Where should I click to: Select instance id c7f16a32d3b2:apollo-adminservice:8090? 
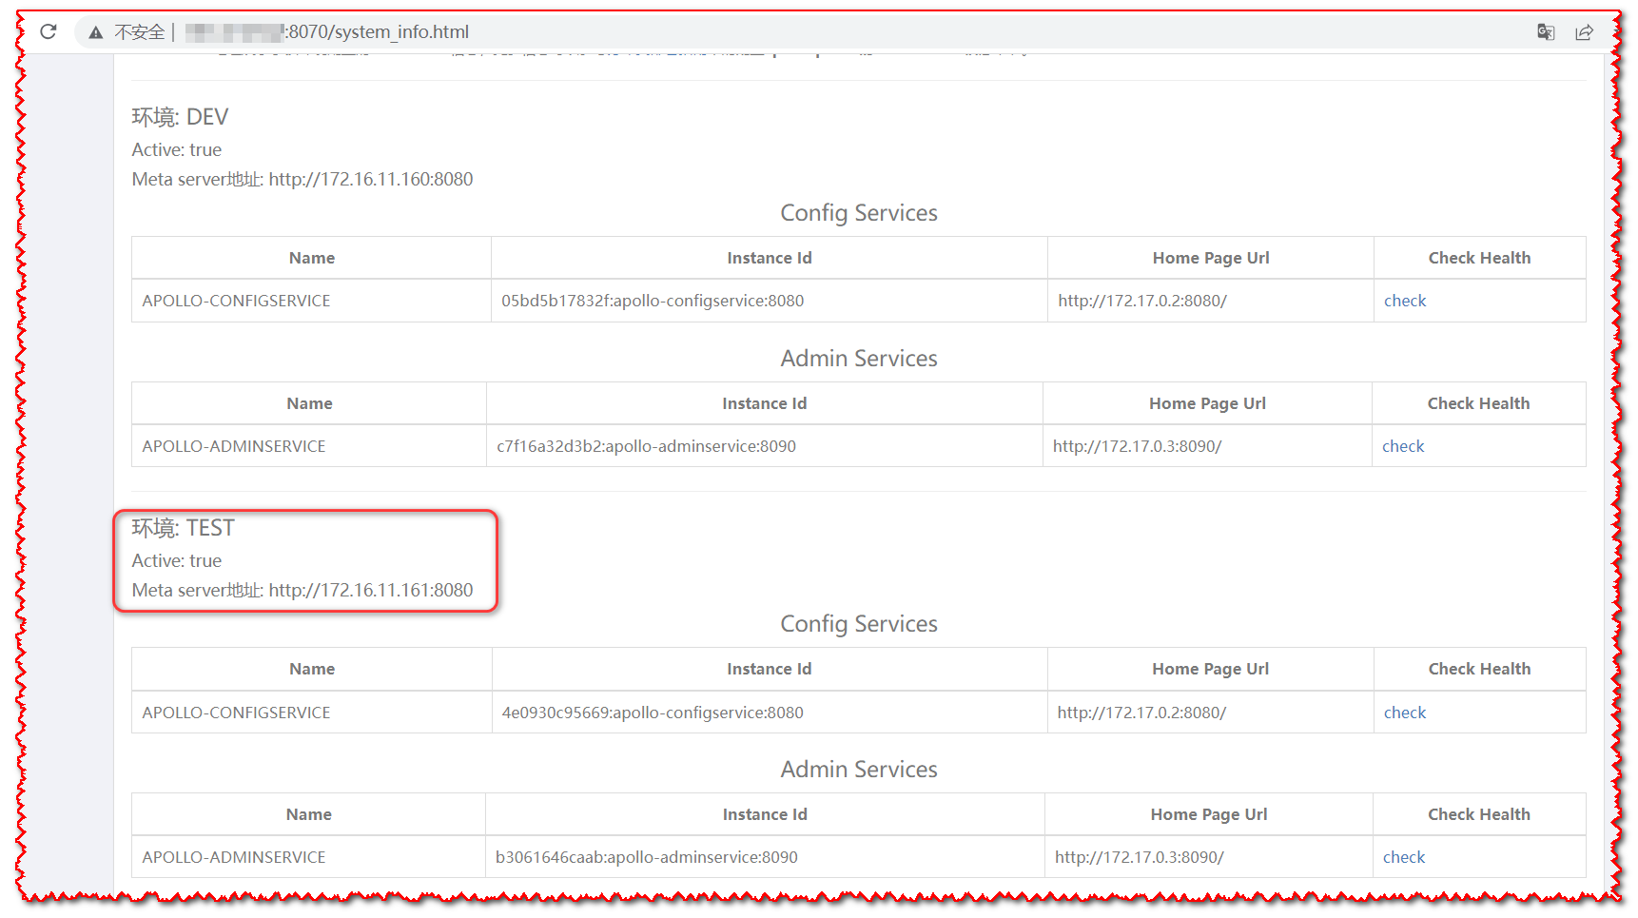tap(646, 446)
